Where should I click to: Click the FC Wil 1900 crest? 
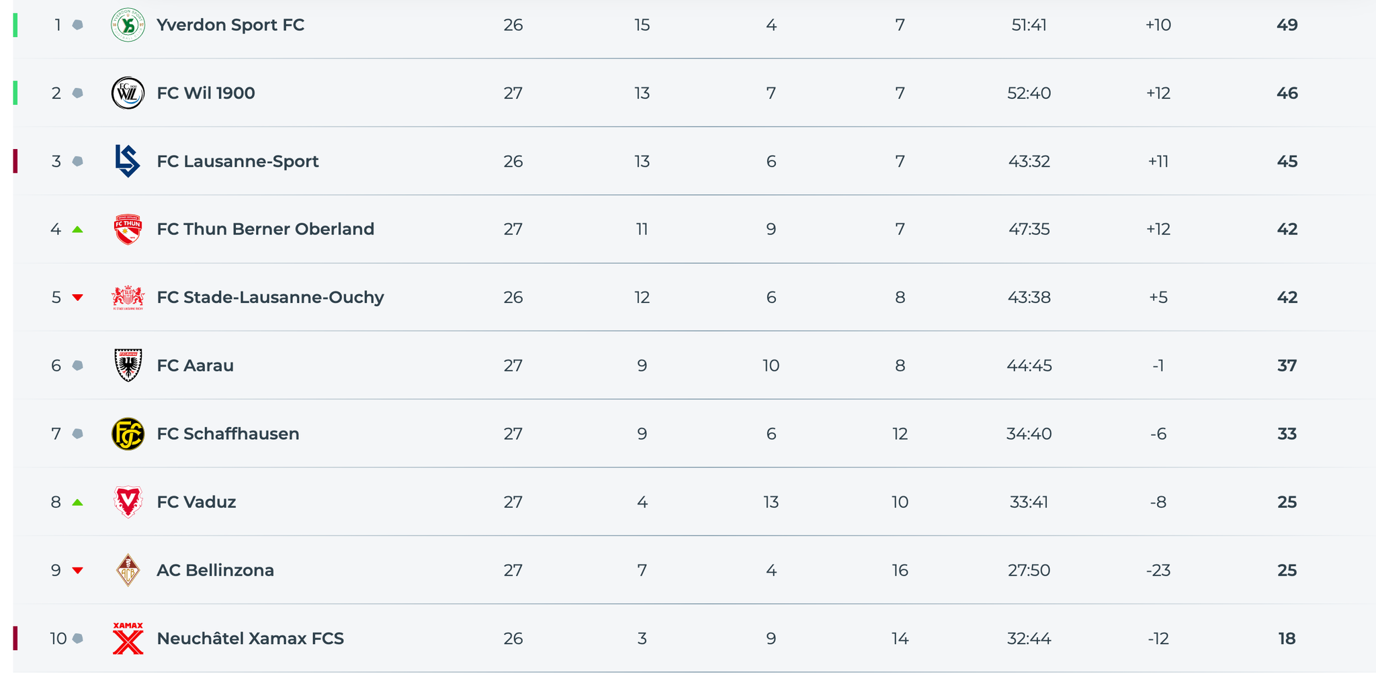point(128,93)
